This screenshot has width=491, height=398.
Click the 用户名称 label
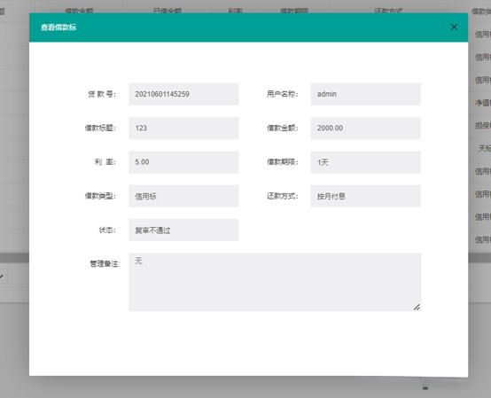pyautogui.click(x=283, y=94)
